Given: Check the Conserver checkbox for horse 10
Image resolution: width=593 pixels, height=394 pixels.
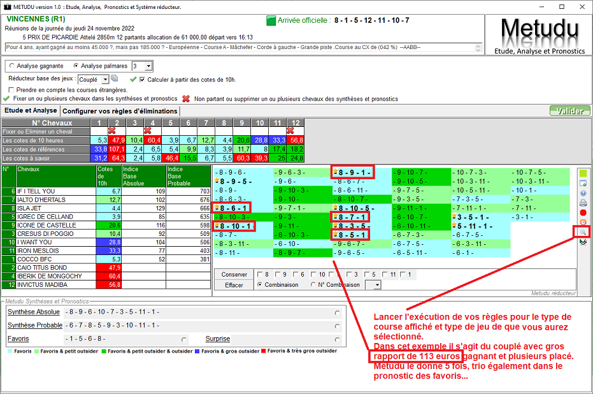Looking at the screenshot, I should pos(313,274).
